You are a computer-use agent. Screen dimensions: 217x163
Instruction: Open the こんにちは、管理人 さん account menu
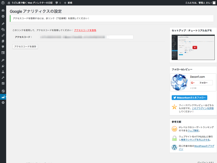(199, 3)
